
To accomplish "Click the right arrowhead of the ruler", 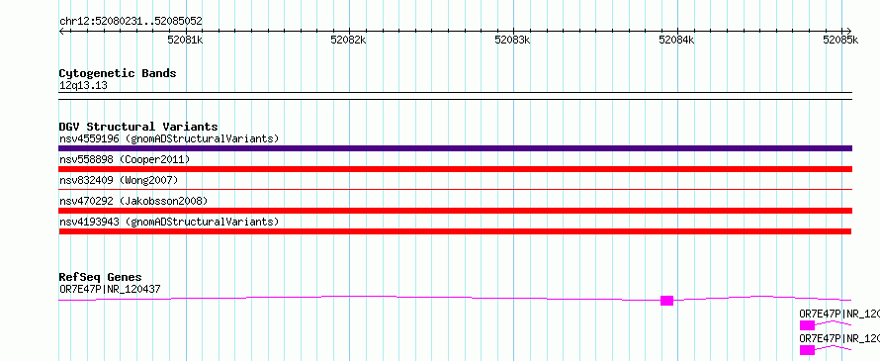I will point(849,31).
